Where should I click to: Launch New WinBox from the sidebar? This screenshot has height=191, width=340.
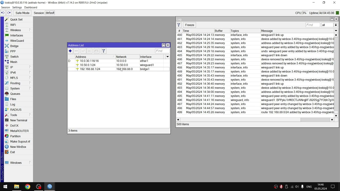[18, 147]
